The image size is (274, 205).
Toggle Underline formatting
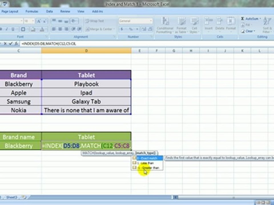(x=13, y=29)
